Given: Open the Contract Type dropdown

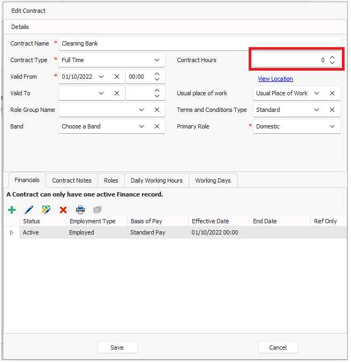Looking at the screenshot, I should pyautogui.click(x=157, y=60).
